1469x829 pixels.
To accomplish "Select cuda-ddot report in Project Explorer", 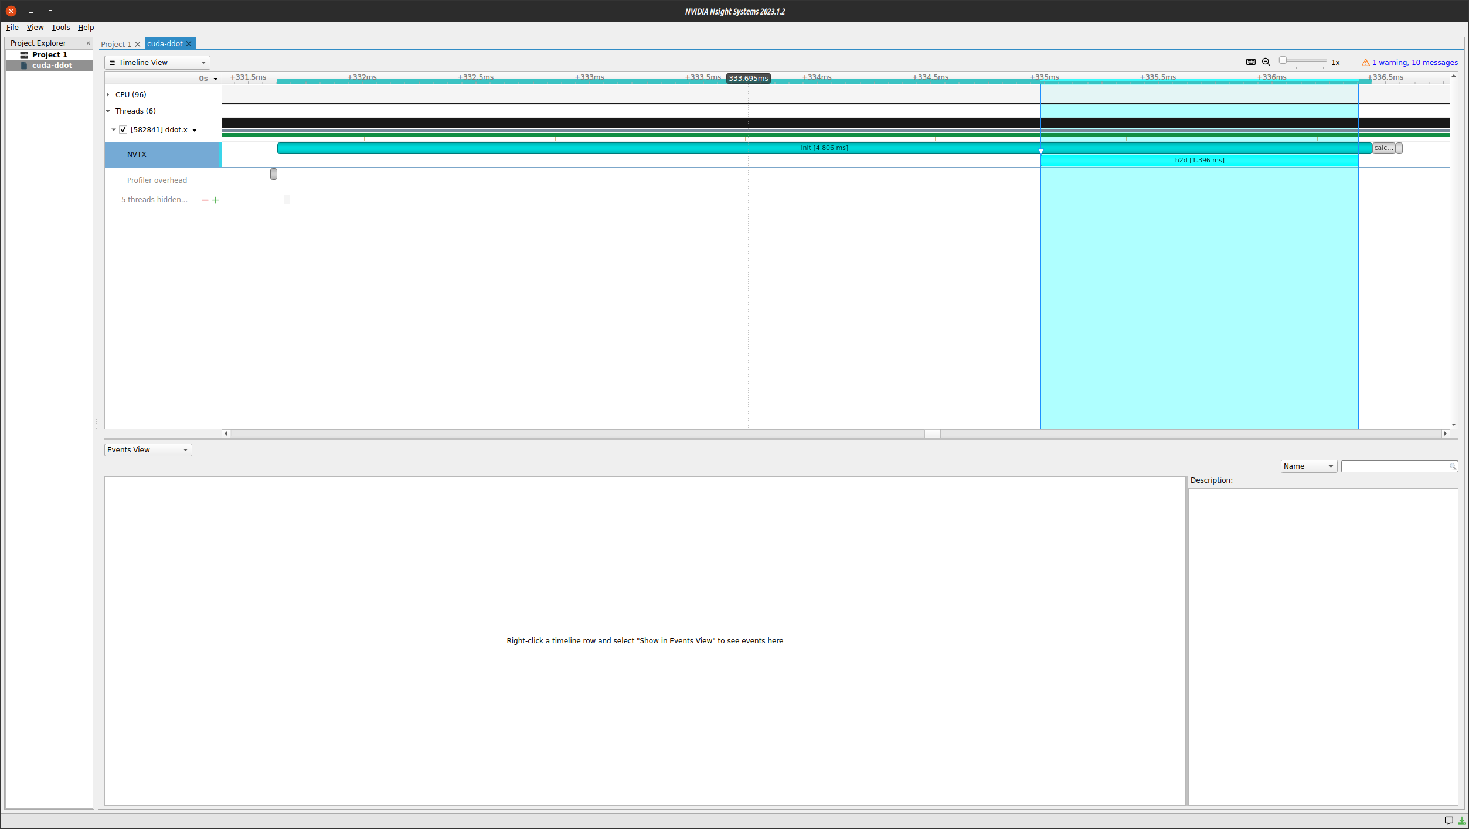I will point(49,66).
